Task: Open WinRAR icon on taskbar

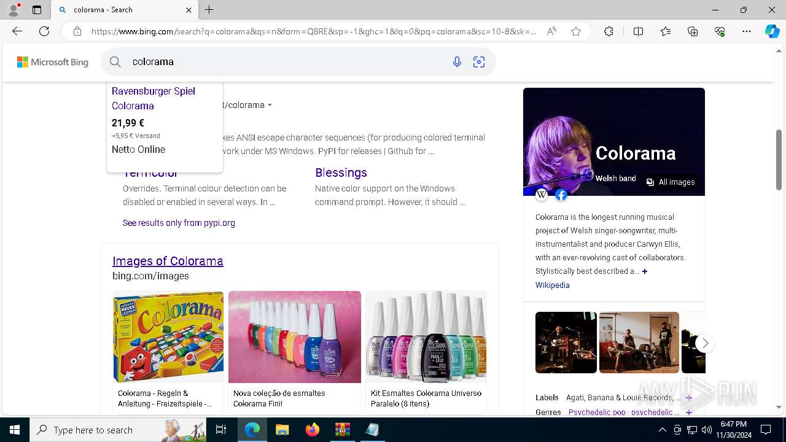Action: click(342, 430)
